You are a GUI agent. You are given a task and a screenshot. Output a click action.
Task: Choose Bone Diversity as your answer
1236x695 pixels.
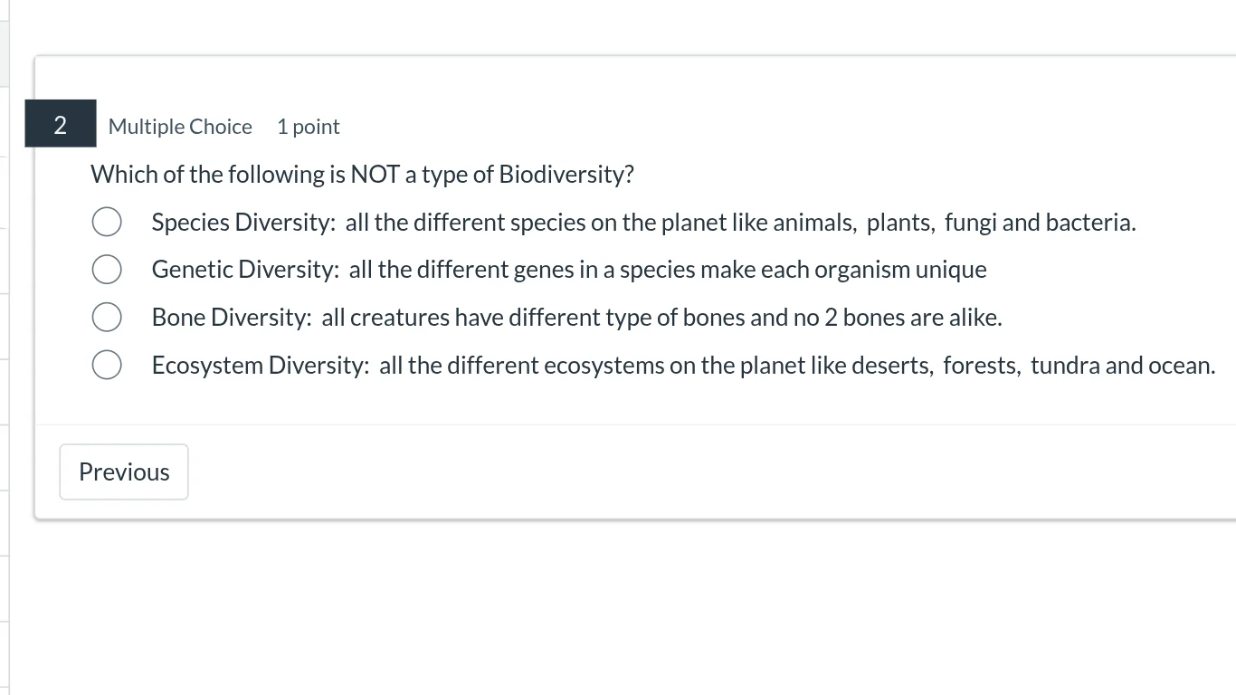coord(107,317)
